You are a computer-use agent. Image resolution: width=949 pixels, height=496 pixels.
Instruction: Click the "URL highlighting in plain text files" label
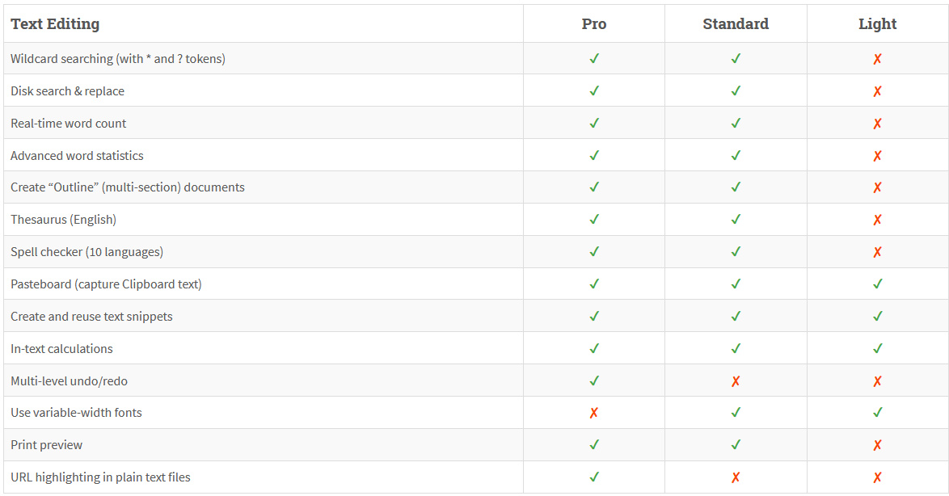pyautogui.click(x=100, y=477)
